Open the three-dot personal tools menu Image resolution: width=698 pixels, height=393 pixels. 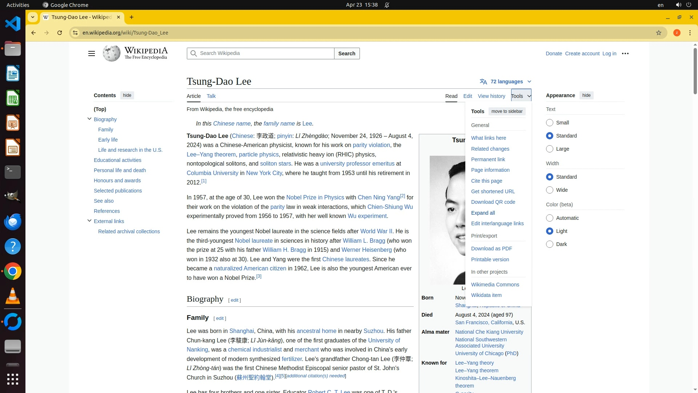(x=625, y=53)
